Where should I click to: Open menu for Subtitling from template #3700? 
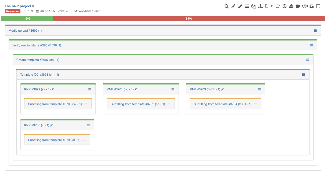click(86, 104)
